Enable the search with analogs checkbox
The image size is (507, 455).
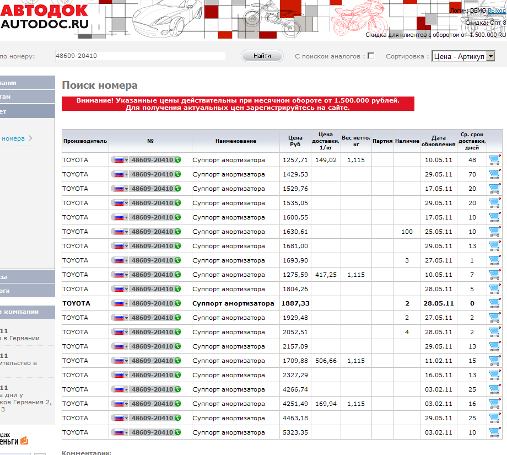tap(371, 56)
